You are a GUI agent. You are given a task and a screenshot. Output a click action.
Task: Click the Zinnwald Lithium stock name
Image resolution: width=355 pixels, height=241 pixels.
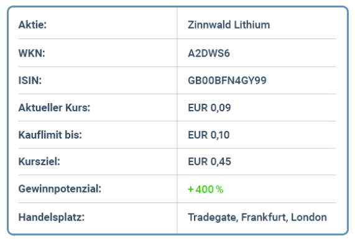pos(229,25)
